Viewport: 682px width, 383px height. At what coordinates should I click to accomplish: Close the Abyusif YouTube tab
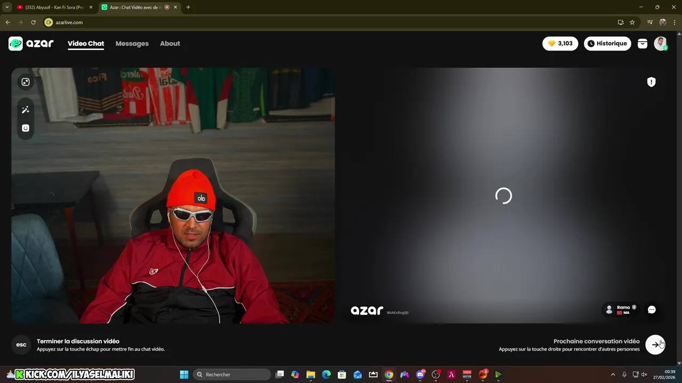tap(91, 7)
